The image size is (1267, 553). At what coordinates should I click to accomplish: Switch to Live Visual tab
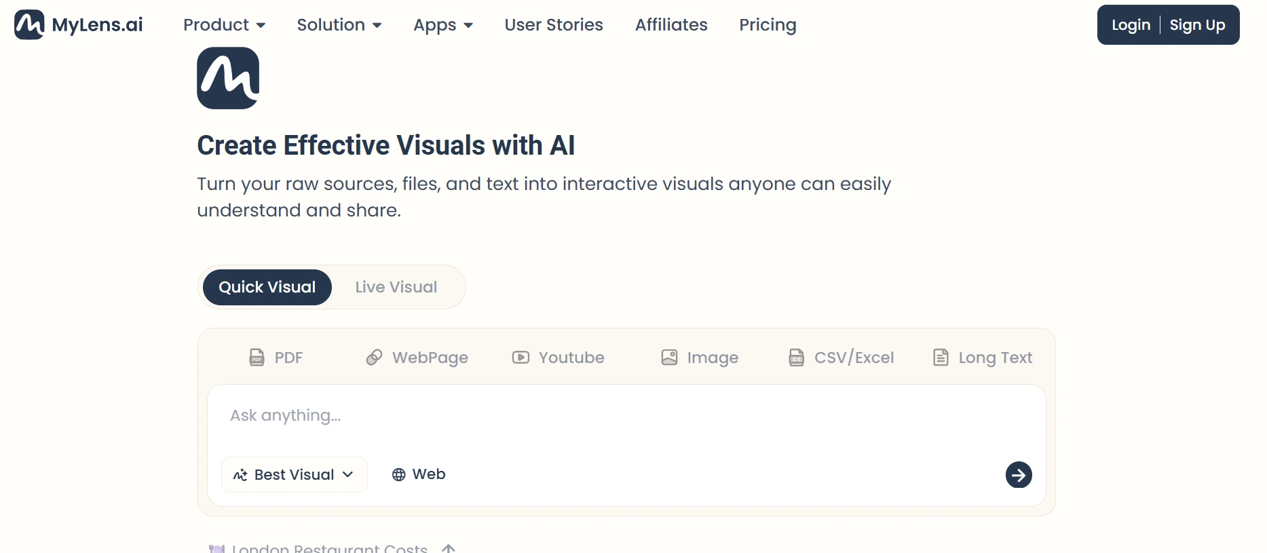pyautogui.click(x=396, y=287)
